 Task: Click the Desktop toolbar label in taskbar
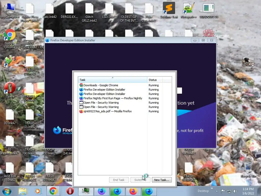pos(203,191)
